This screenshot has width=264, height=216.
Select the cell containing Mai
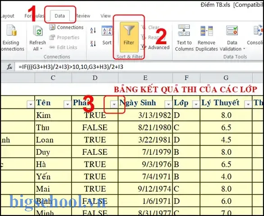[x=53, y=189]
